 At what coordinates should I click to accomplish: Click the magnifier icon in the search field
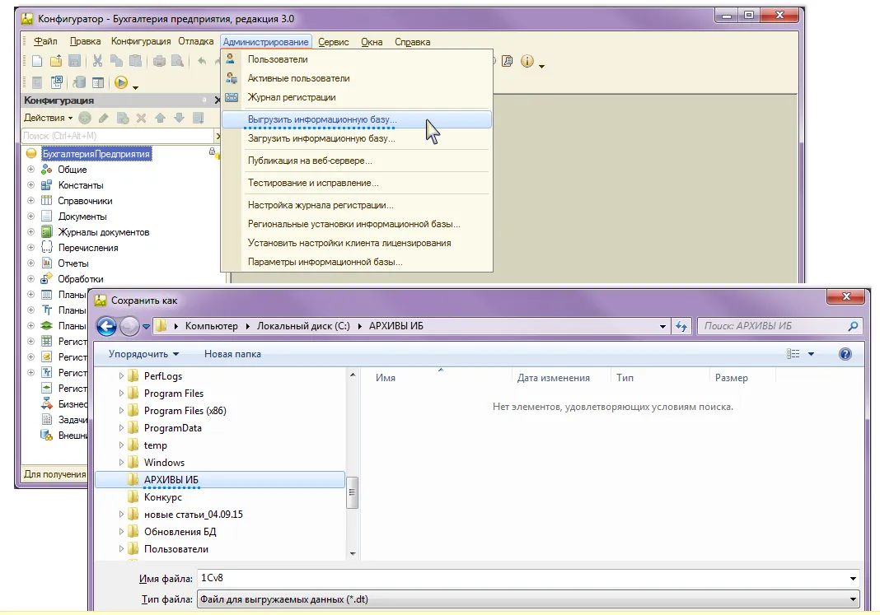(853, 326)
